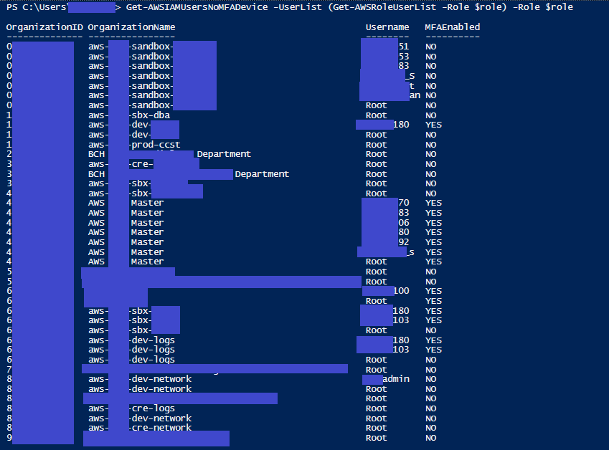The height and width of the screenshot is (450, 609).
Task: Select the Root username showing YES
Action: [x=376, y=262]
